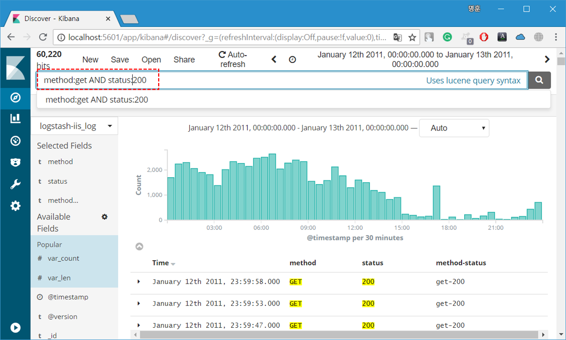The image size is (566, 340).
Task: Open the Dashboard icon in left sidebar
Action: pyautogui.click(x=15, y=141)
